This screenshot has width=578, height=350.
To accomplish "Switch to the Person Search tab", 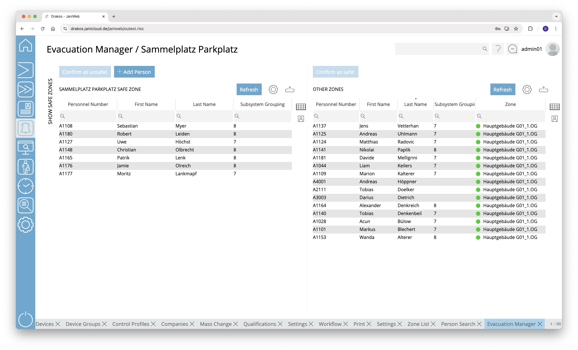I will tap(458, 324).
